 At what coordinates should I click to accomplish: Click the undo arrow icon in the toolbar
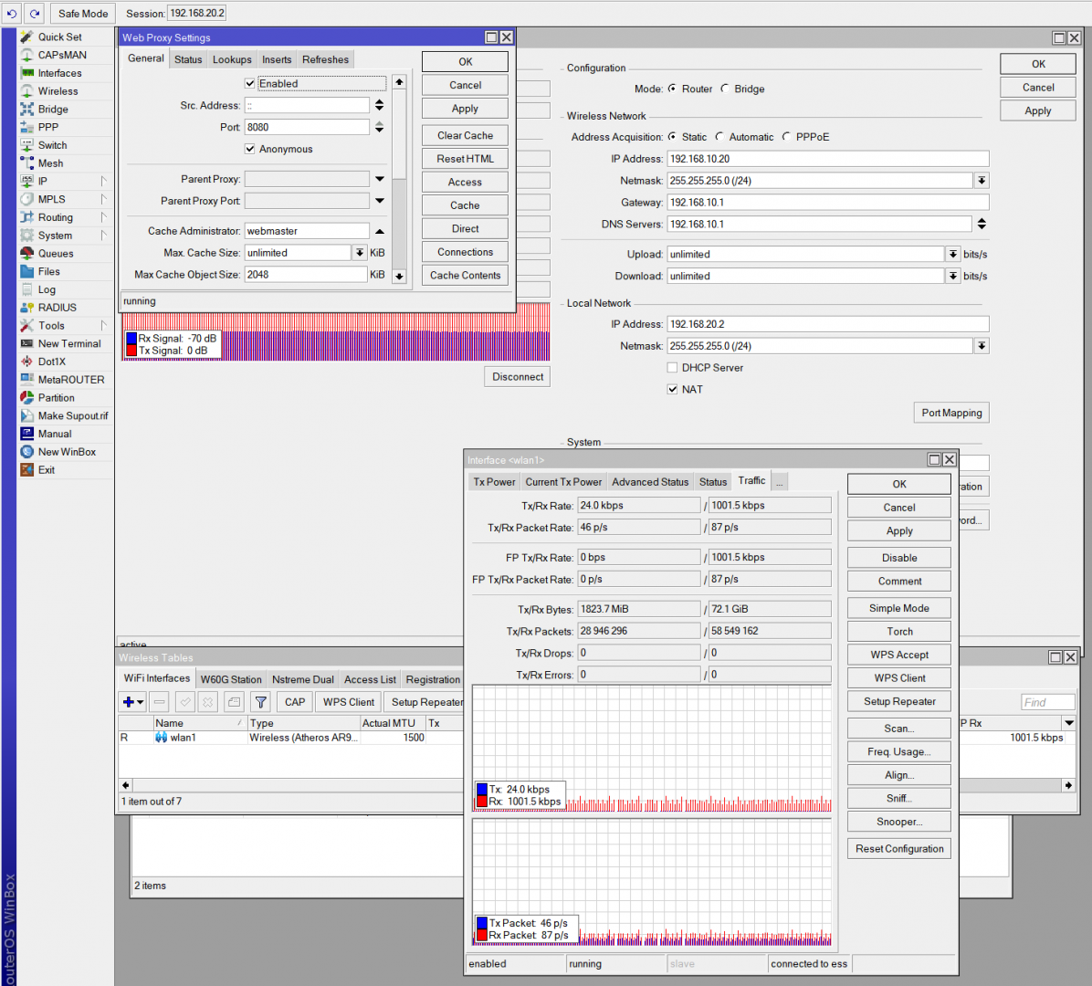coord(12,14)
